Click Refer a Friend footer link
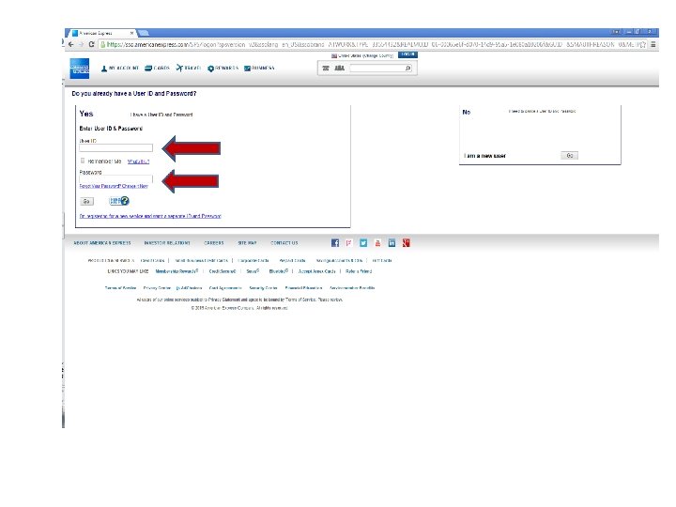The image size is (676, 507). point(359,271)
